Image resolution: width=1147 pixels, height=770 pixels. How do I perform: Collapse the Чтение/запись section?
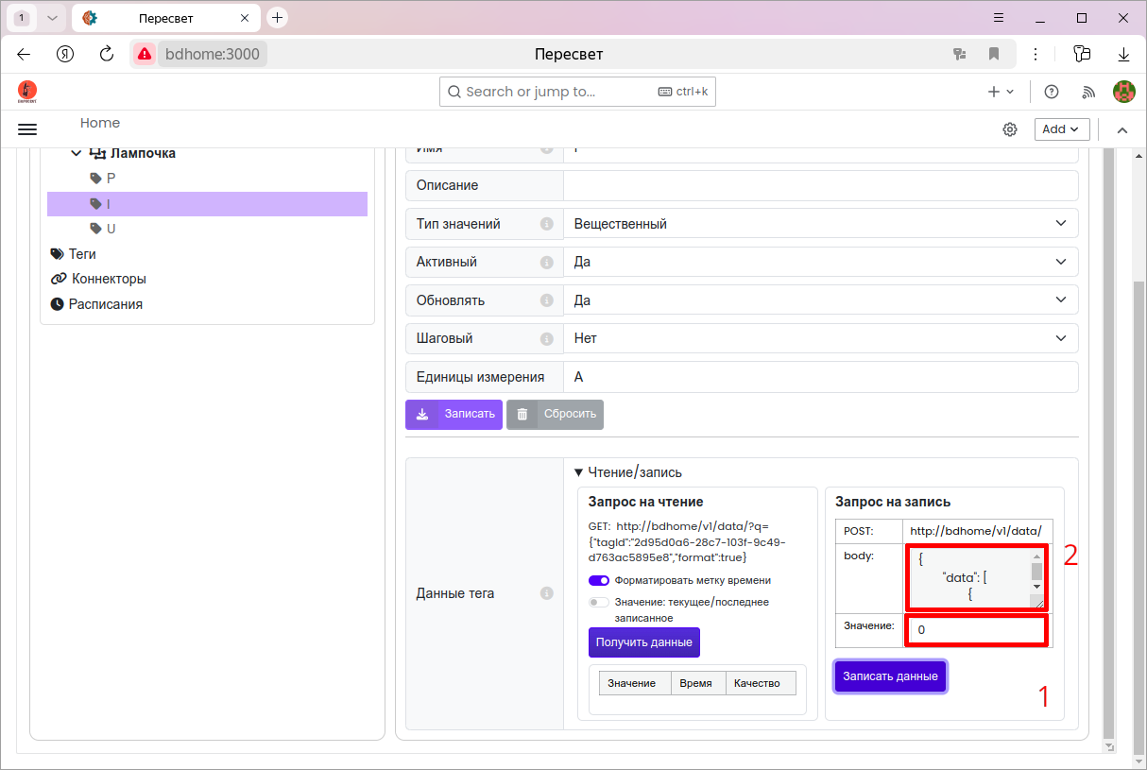pos(628,472)
